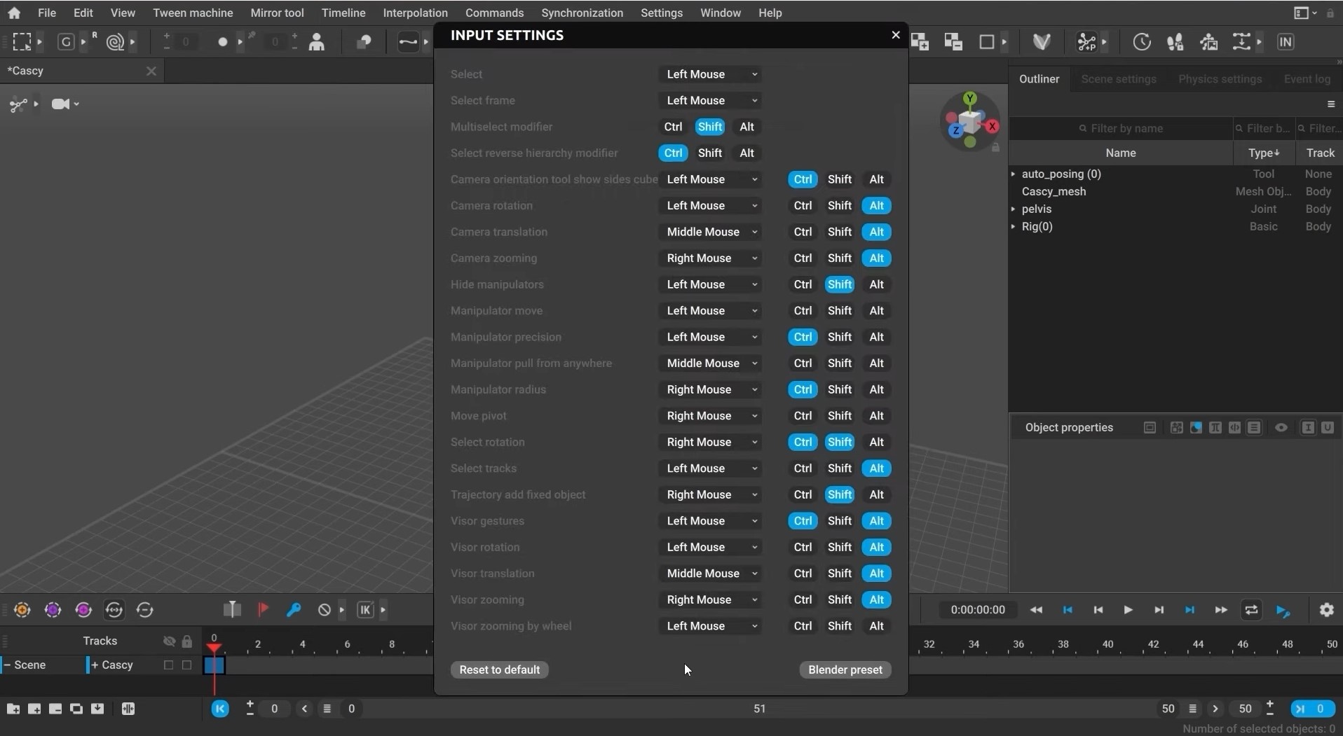Open the File menu
The width and height of the screenshot is (1343, 736).
[x=47, y=13]
